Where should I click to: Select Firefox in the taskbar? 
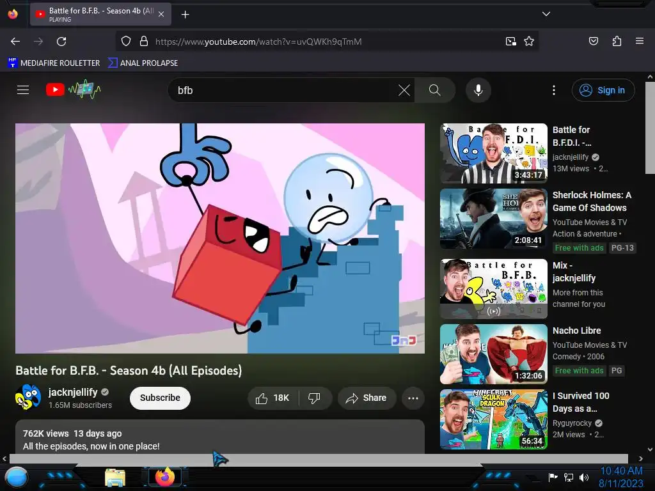(x=164, y=477)
